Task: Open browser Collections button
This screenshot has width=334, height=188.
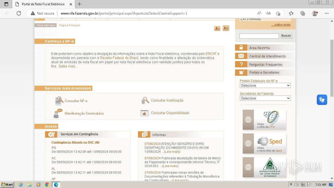Action: (303, 13)
